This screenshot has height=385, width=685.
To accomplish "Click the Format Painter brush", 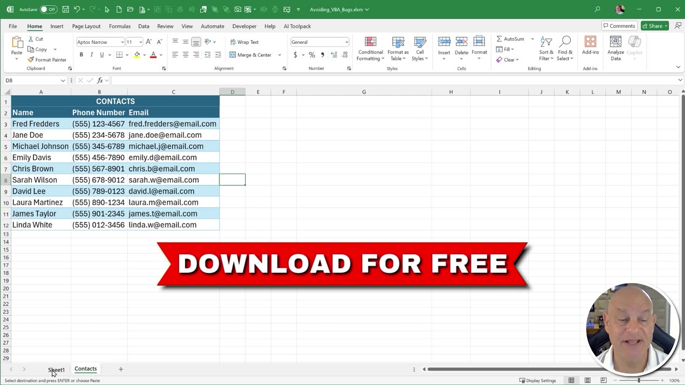I will [x=31, y=60].
